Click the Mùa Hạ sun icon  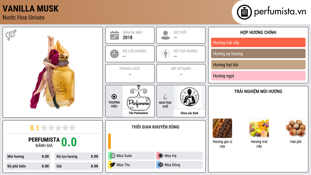(161, 156)
